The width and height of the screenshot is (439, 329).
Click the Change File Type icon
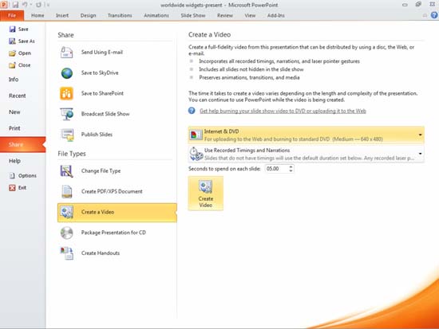click(x=66, y=171)
